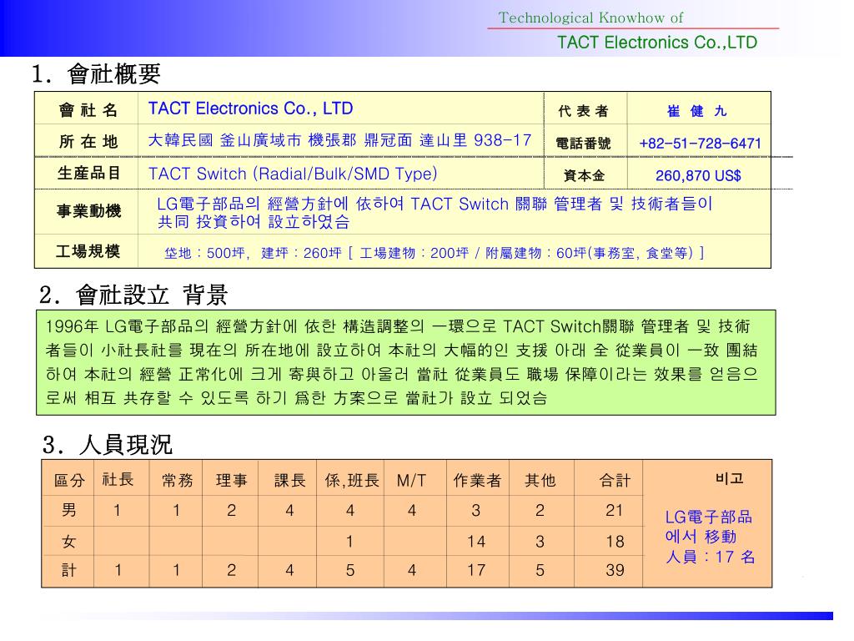Select the heading '1. 會社概要'

[x=97, y=73]
